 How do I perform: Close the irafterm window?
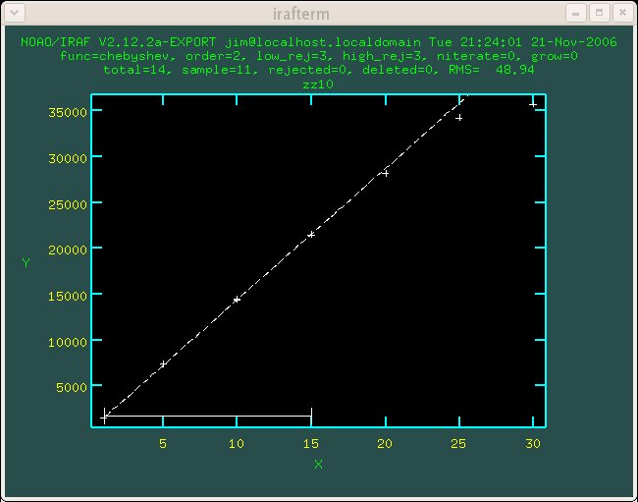coord(620,13)
